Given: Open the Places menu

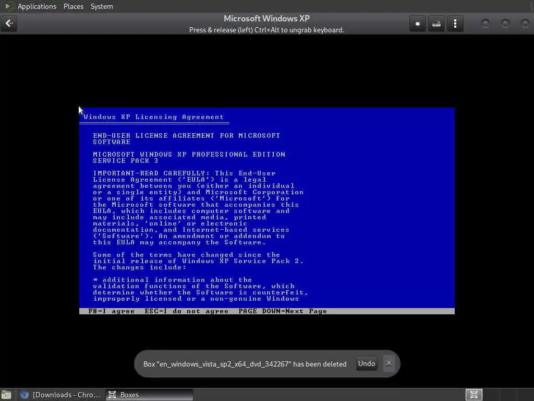Looking at the screenshot, I should point(73,6).
